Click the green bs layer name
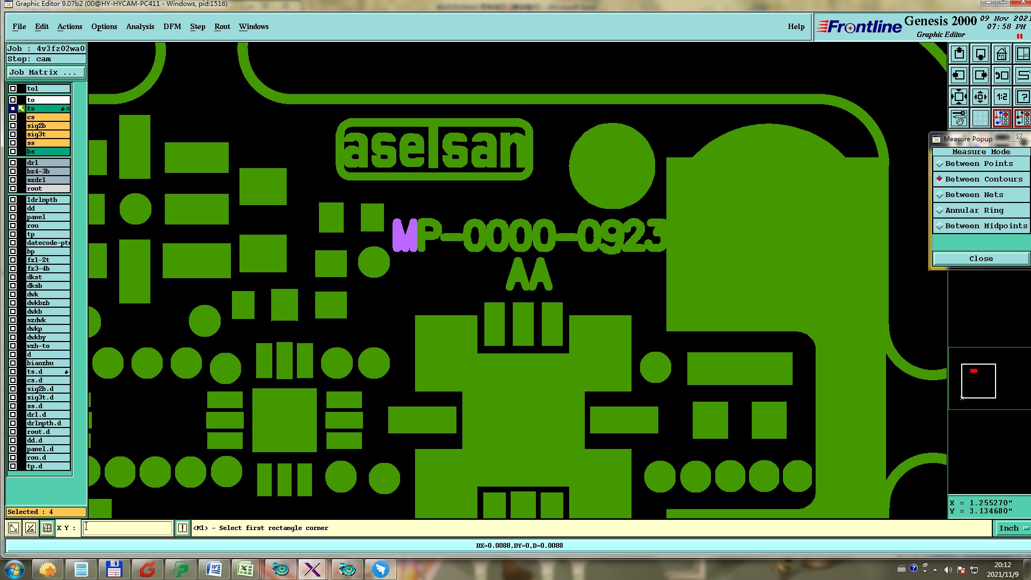Viewport: 1031px width, 580px height. click(48, 151)
